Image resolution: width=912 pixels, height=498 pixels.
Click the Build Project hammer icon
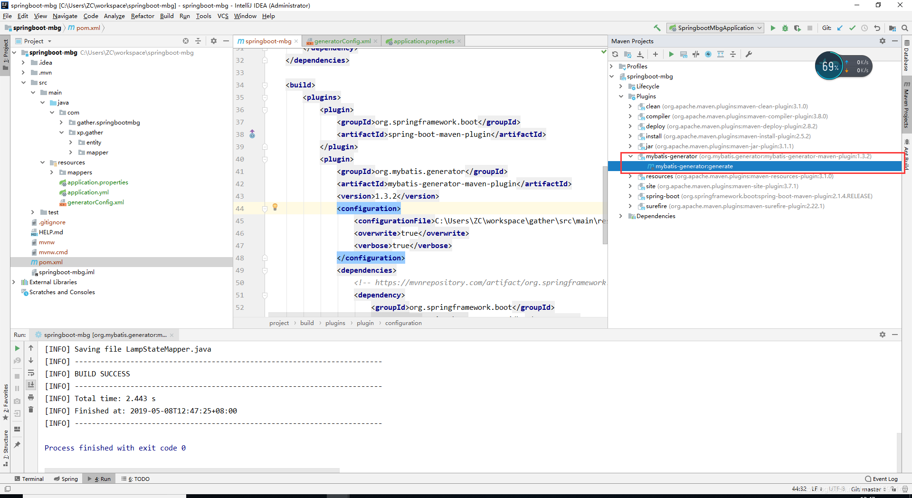tap(657, 28)
